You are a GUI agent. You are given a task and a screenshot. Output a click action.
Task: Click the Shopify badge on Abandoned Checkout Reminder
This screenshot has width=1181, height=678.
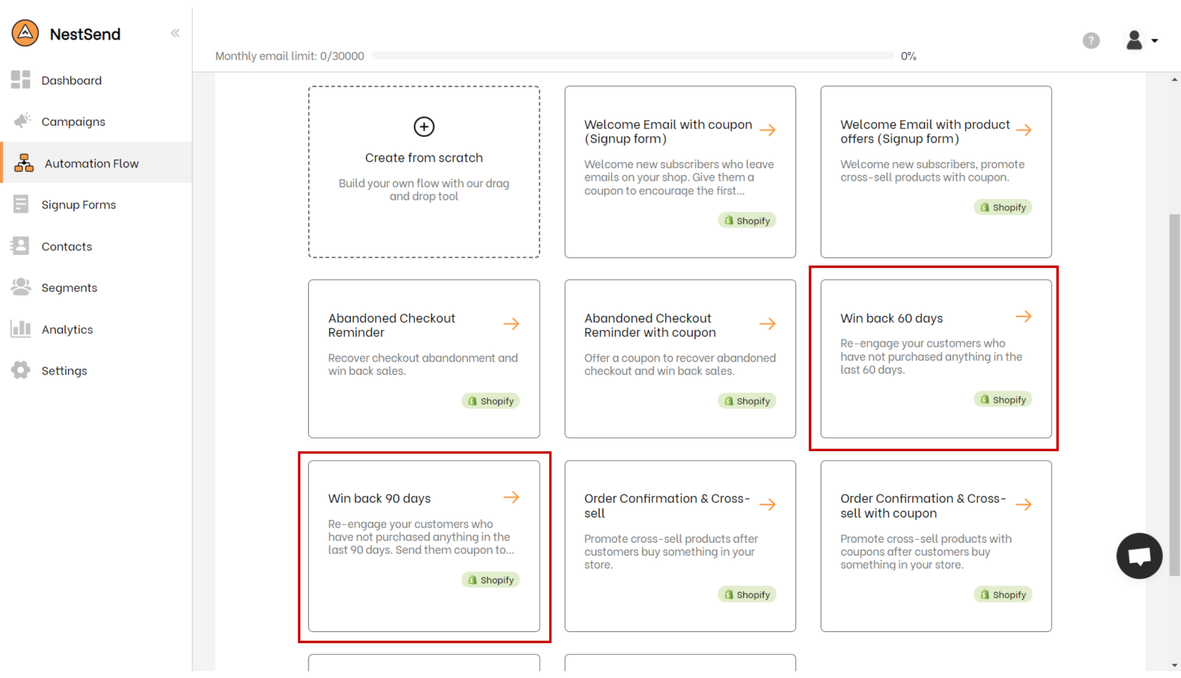tap(491, 400)
